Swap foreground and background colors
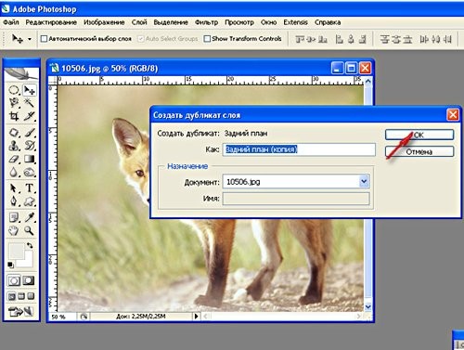The height and width of the screenshot is (350, 464). [30, 245]
